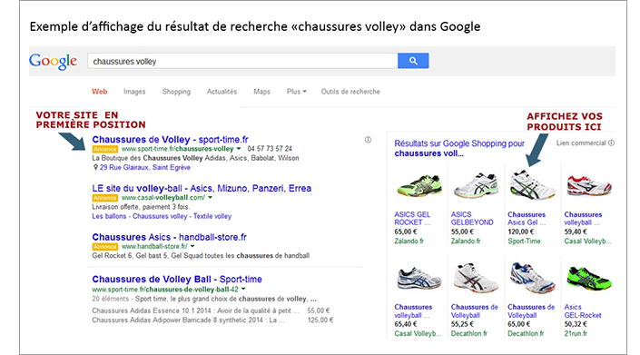Click the 120,00 € price

coord(521,232)
